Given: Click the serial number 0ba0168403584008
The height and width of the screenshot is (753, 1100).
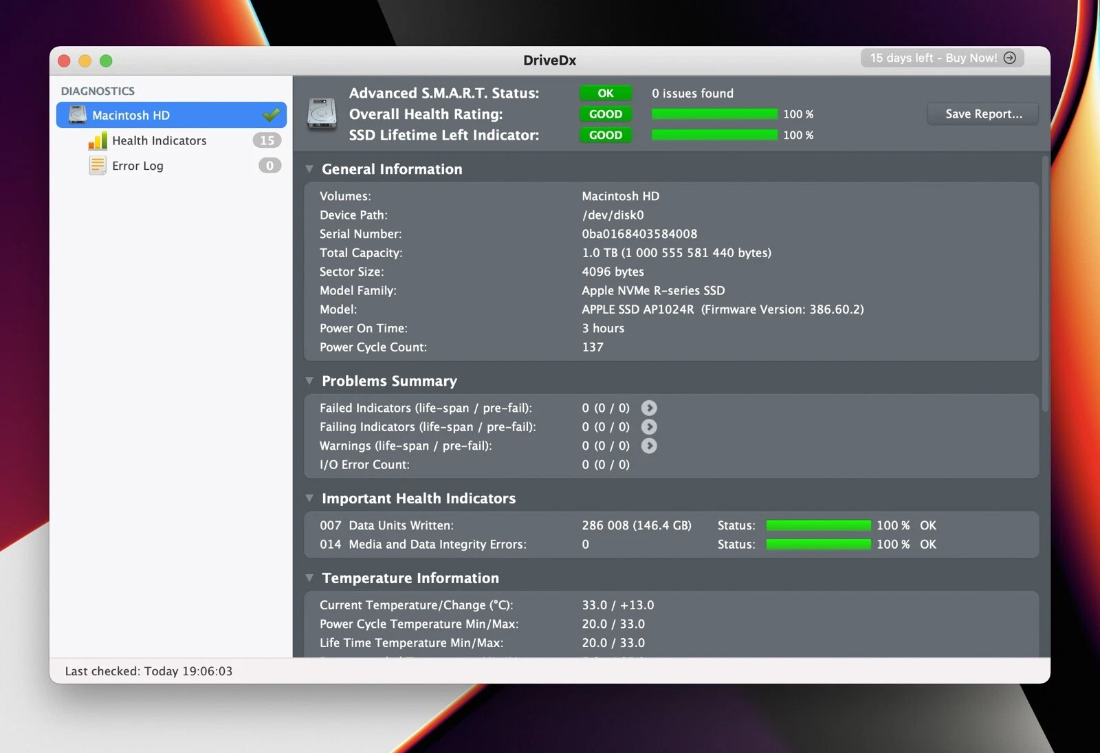Looking at the screenshot, I should coord(639,234).
